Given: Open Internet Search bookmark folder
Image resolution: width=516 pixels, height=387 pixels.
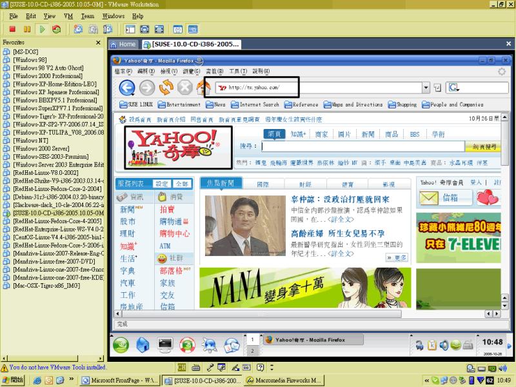Looking at the screenshot, I should coord(255,104).
